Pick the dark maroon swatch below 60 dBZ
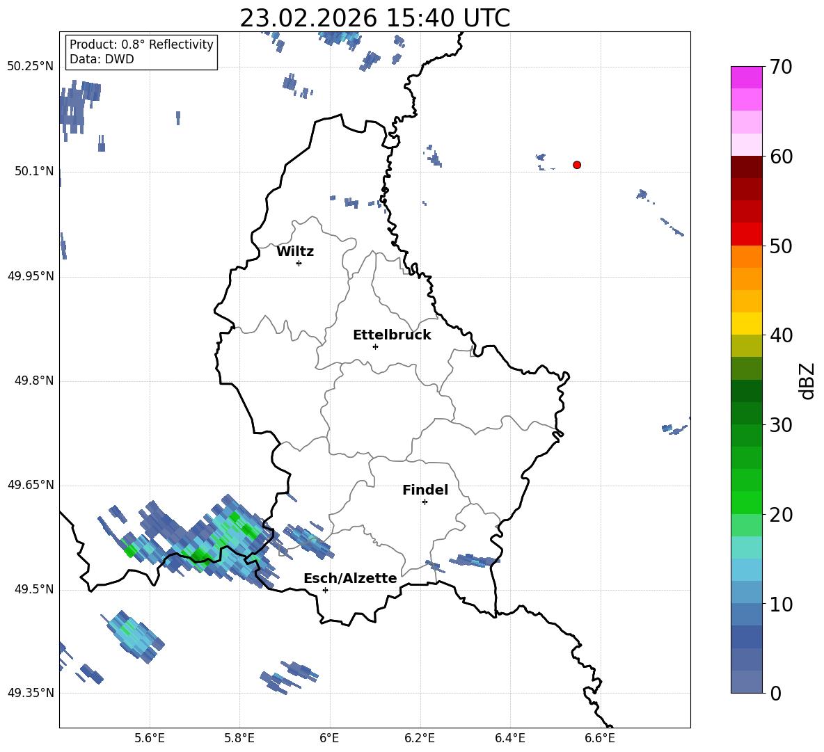824x752 pixels. (746, 167)
